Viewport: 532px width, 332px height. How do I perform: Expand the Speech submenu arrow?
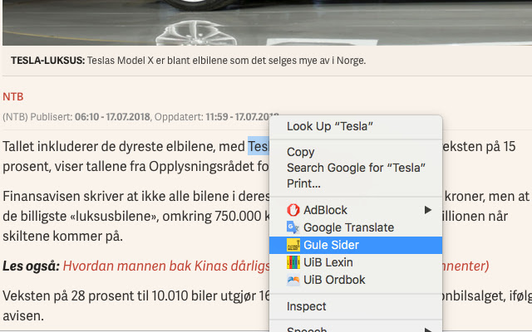pyautogui.click(x=428, y=330)
